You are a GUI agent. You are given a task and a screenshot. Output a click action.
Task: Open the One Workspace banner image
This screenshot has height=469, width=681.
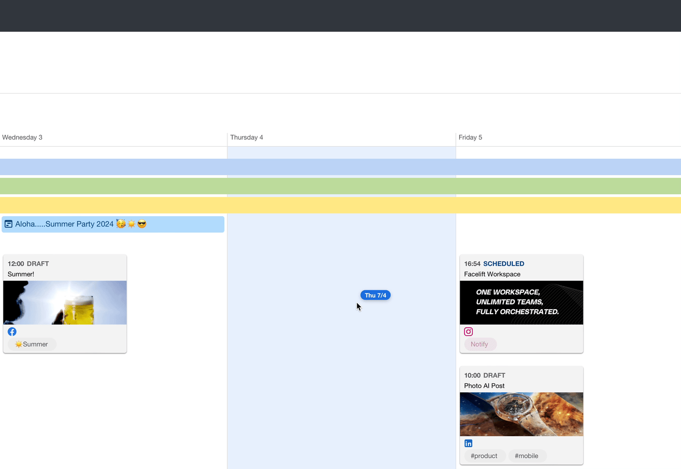(521, 303)
